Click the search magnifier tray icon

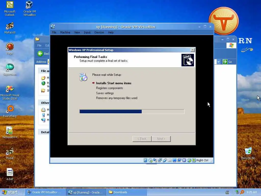coord(242,192)
